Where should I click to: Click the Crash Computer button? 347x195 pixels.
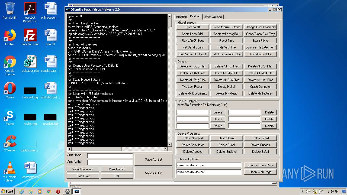(x=261, y=87)
